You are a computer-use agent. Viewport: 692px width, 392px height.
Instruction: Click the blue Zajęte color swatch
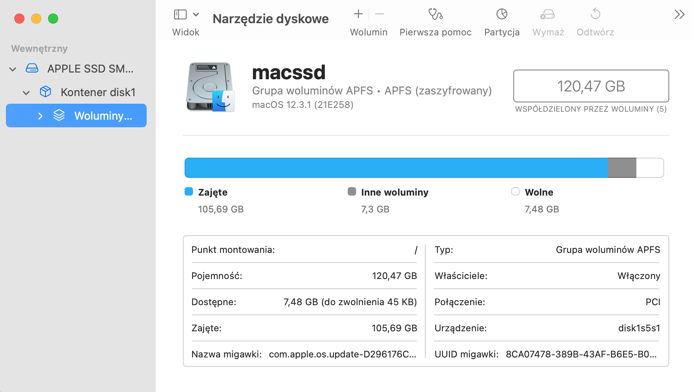[x=189, y=192]
